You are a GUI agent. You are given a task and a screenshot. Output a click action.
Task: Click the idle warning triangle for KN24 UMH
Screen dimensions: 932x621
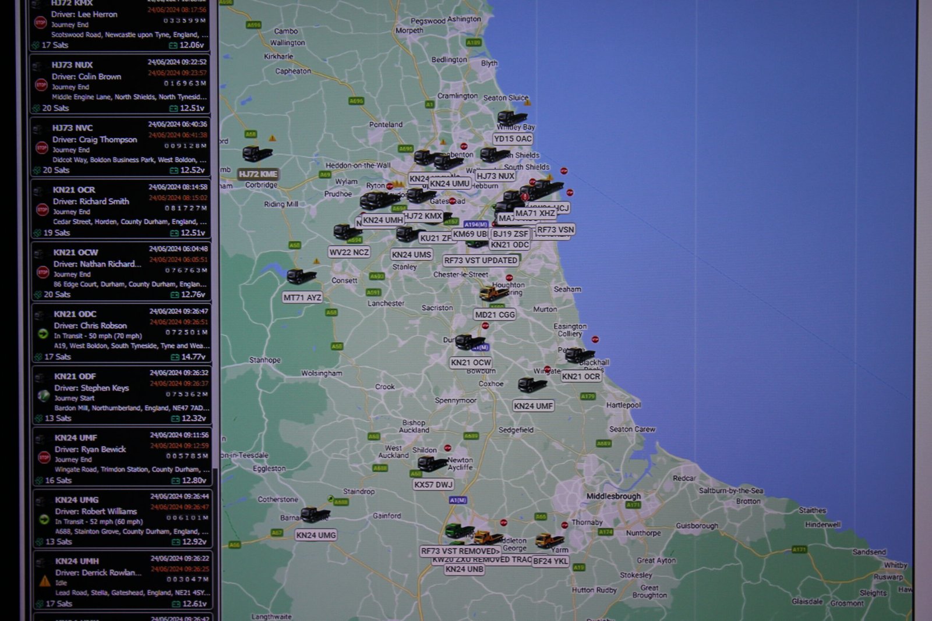[45, 581]
